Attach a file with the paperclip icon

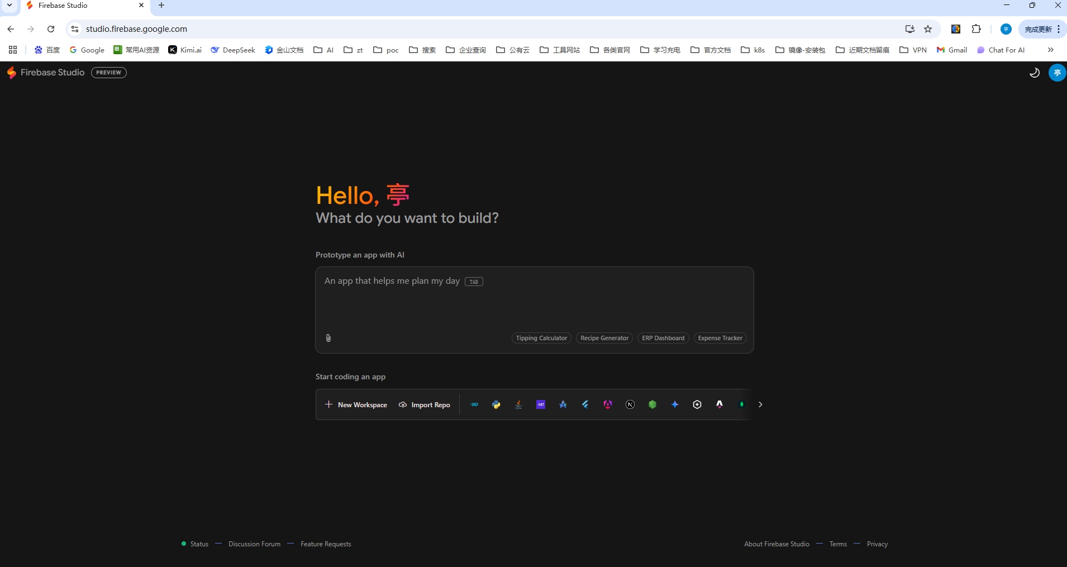328,338
